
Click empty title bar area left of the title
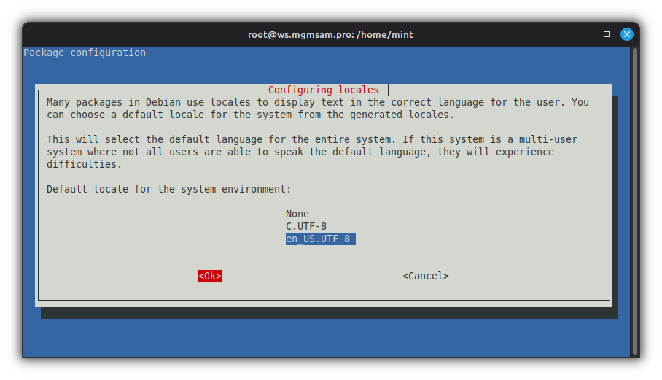click(131, 34)
